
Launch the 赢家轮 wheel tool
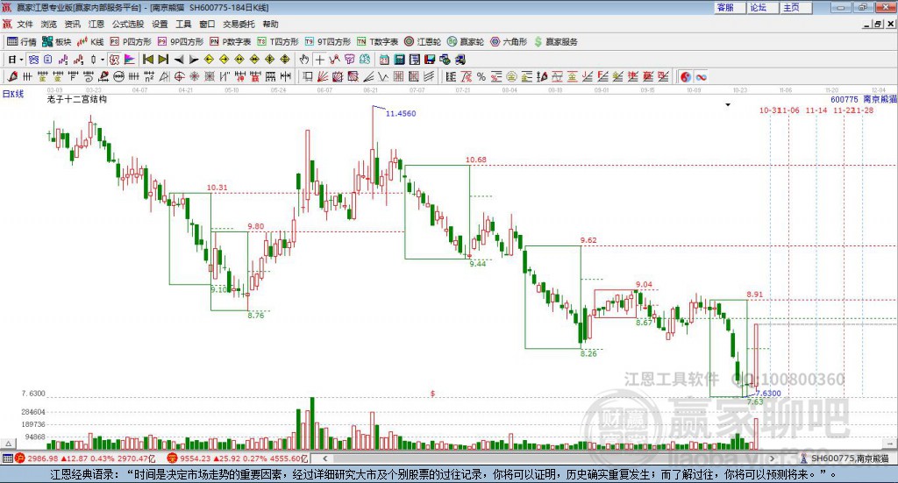(466, 42)
